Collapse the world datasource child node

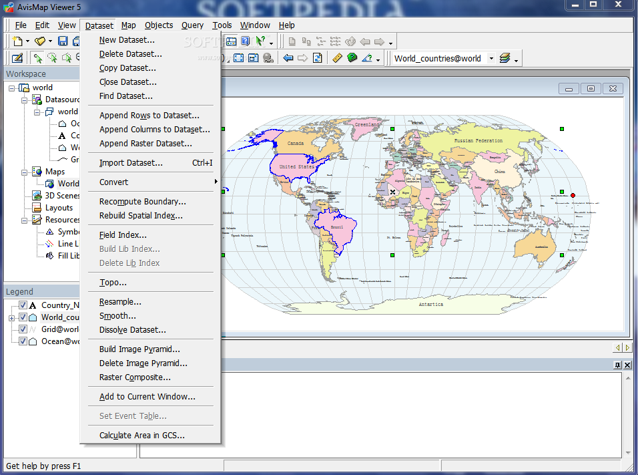click(x=37, y=112)
